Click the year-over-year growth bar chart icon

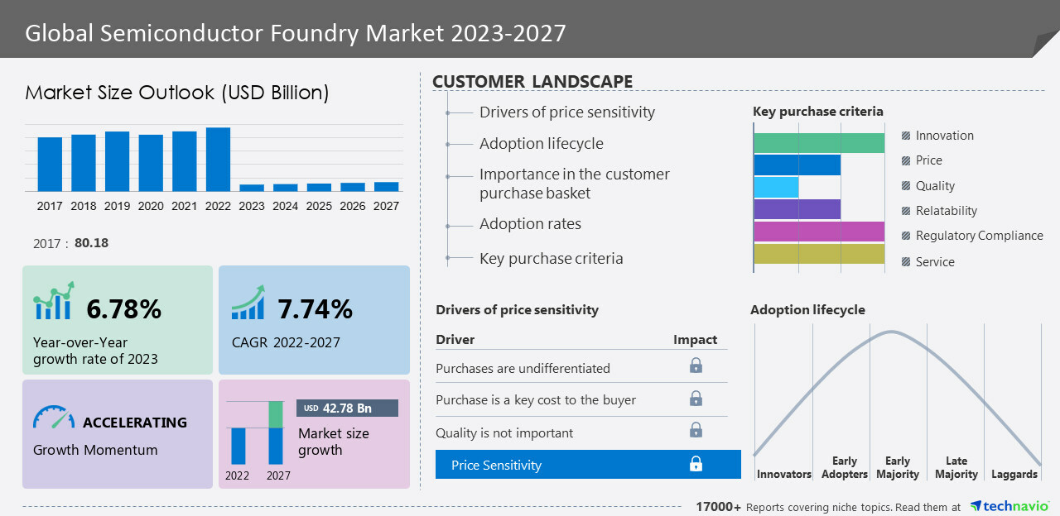click(x=54, y=301)
